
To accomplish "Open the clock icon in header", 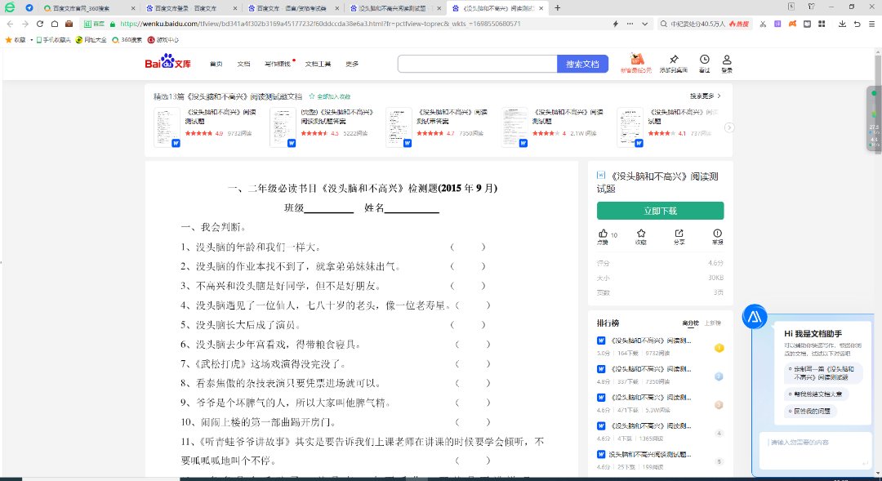I will pyautogui.click(x=704, y=60).
